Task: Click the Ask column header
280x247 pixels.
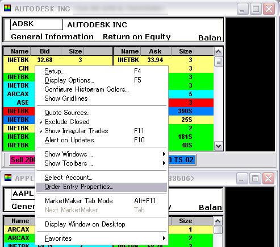Action: pos(156,51)
